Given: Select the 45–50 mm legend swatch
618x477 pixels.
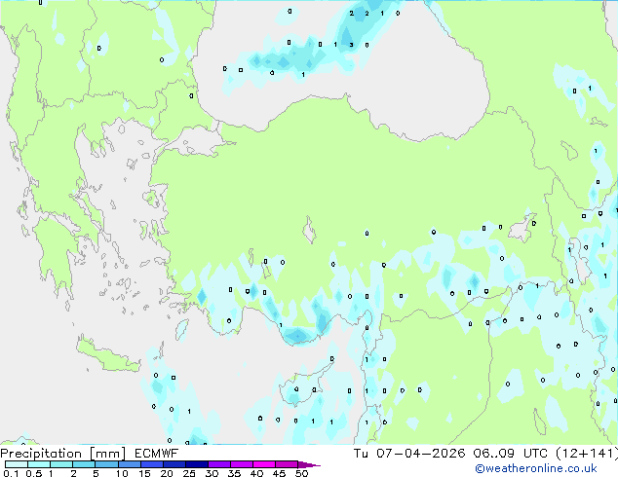Looking at the screenshot, I should (x=287, y=464).
